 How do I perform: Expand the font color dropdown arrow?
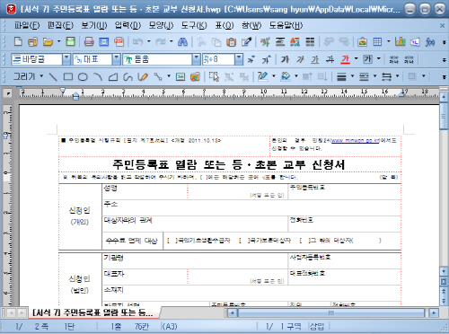pos(357,58)
